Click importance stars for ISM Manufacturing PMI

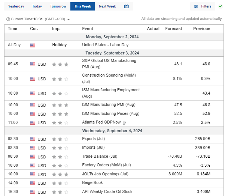pos(60,105)
